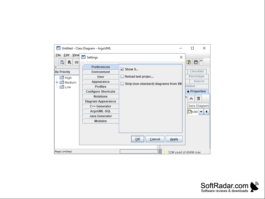Uncheck the Show S... checkbox
265x199 pixels.
(122, 69)
